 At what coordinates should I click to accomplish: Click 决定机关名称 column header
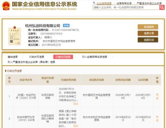pos(97,80)
